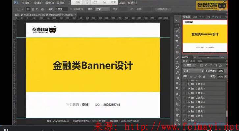Select the Pen tool
Screen dimensions: 239x131
click(177, 94)
